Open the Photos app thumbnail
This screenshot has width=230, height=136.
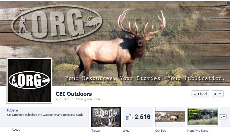click(x=106, y=117)
